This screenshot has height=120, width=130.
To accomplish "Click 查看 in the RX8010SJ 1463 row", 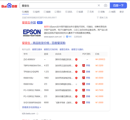I will pyautogui.click(x=88, y=78).
